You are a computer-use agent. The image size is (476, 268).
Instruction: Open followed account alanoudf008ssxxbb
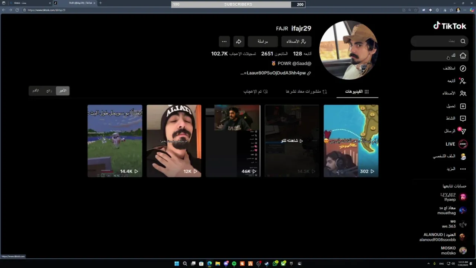(443, 237)
